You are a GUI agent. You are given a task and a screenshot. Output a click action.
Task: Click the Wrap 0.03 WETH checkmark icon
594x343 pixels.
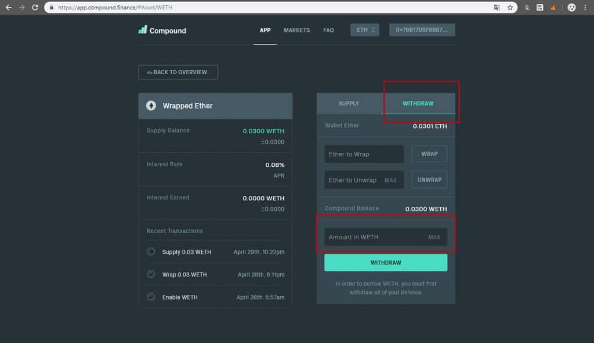(151, 274)
